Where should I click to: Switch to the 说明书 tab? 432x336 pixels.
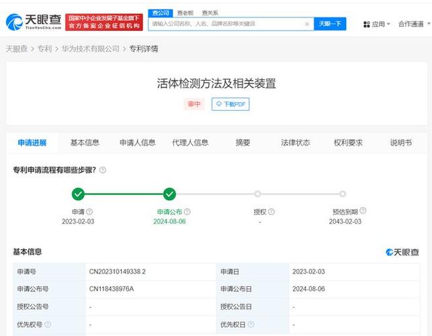[401, 142]
